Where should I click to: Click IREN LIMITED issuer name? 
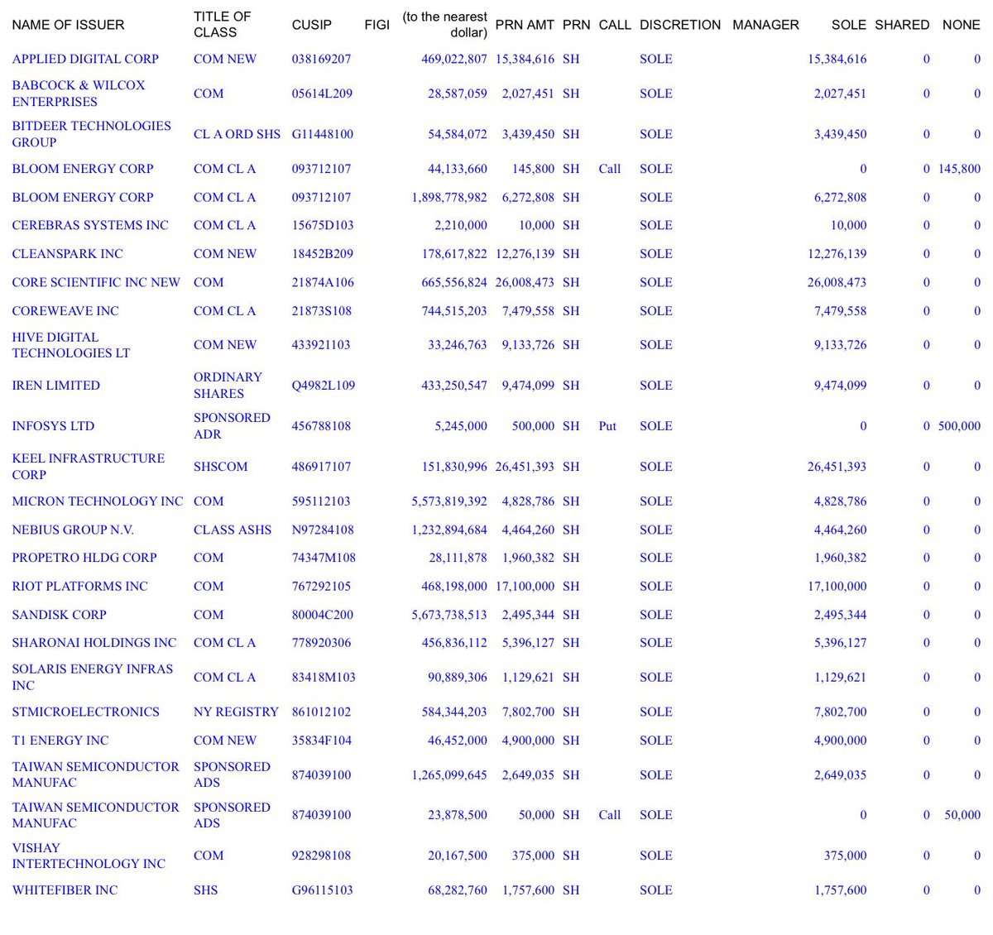click(x=56, y=386)
